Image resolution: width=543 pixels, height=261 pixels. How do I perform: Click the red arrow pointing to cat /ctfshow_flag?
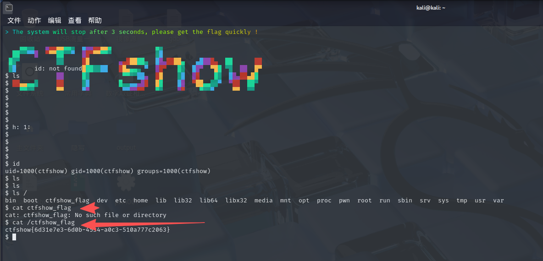[x=138, y=224]
